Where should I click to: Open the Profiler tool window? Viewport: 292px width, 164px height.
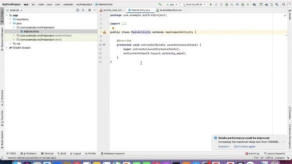[90, 154]
